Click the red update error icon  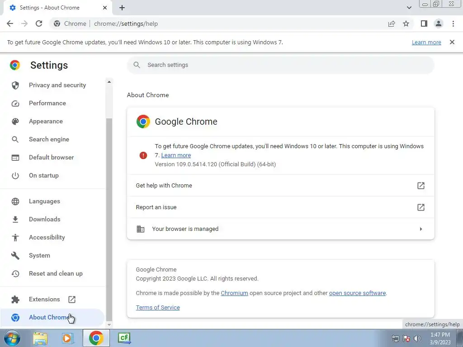tap(143, 155)
